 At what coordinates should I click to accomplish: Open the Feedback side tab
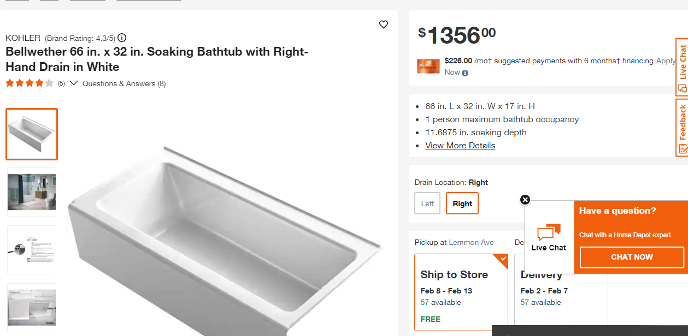[x=682, y=127]
